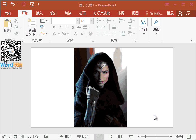Adjust the zoom slider in status bar
This screenshot has width=196, height=140.
tap(145, 136)
